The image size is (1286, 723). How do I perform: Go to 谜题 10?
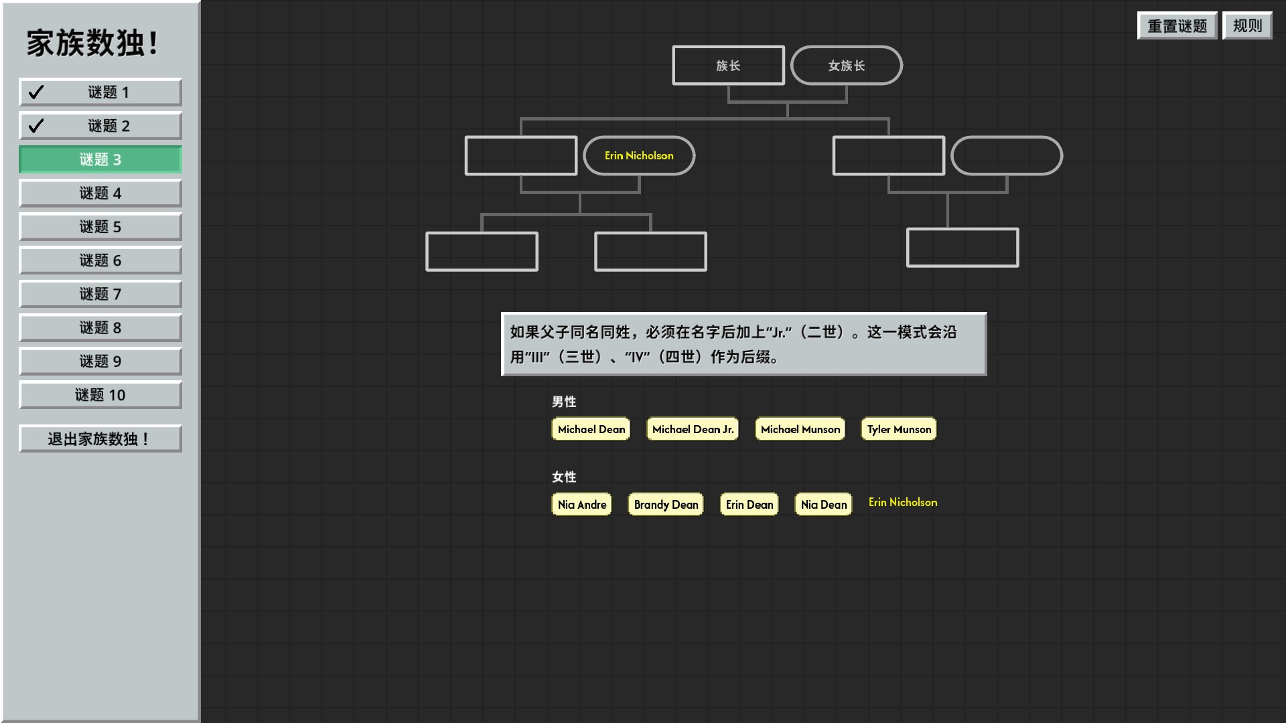coord(100,395)
